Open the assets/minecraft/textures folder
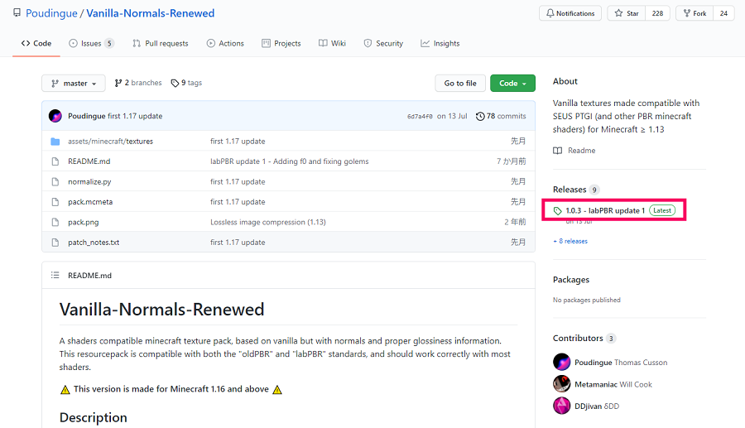 [x=110, y=141]
